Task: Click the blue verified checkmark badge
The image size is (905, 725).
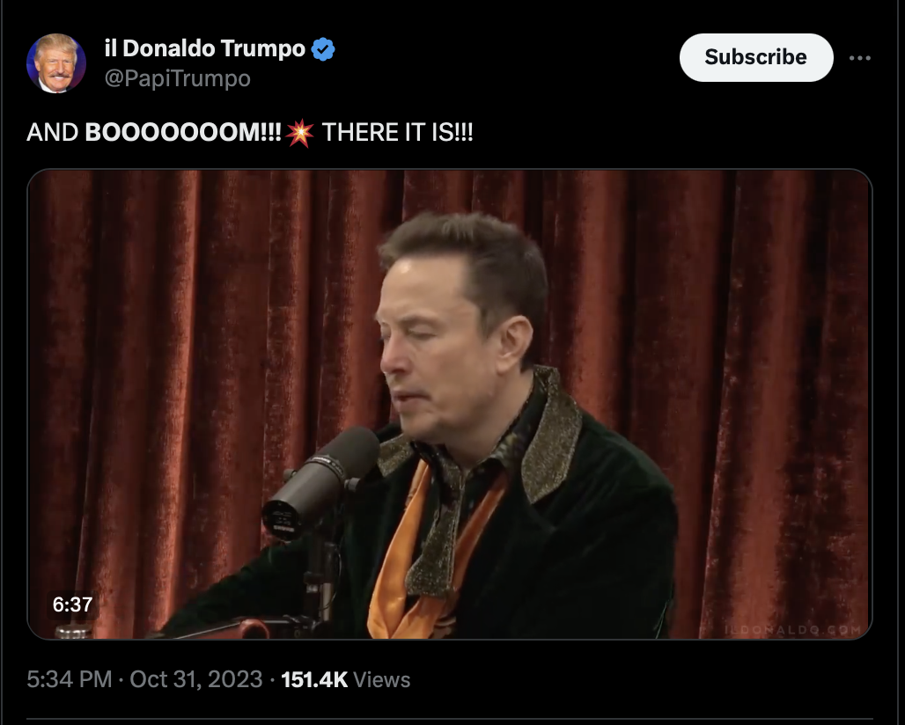Action: click(323, 49)
